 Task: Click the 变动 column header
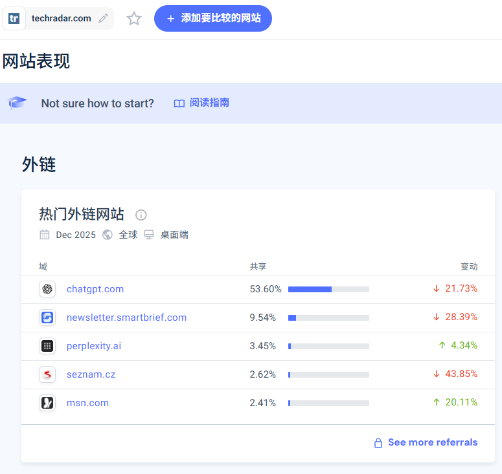[469, 266]
